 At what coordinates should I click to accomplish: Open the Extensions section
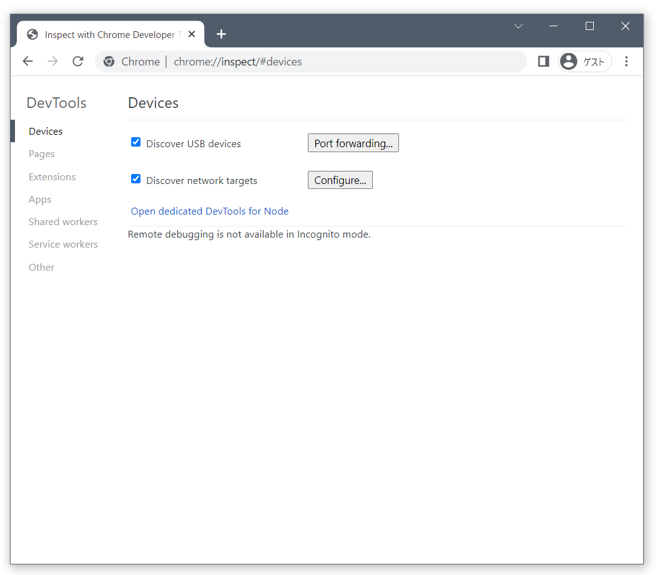pyautogui.click(x=52, y=176)
